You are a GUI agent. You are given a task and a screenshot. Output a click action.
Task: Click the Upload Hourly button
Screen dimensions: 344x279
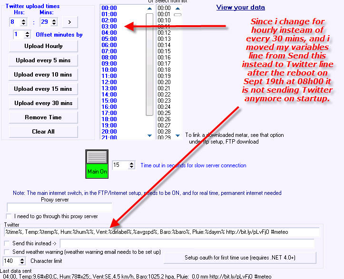[x=43, y=46]
